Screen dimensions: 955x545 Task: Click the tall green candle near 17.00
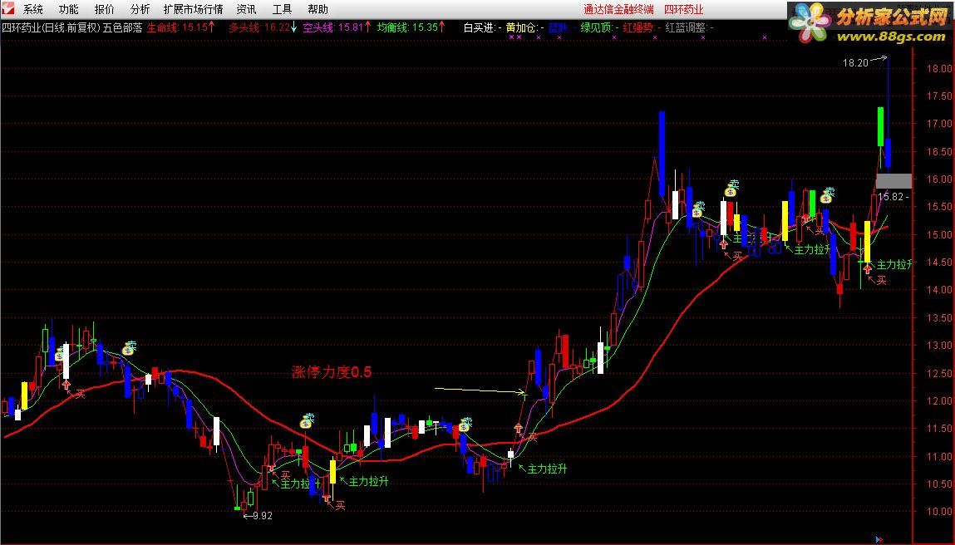(881, 126)
